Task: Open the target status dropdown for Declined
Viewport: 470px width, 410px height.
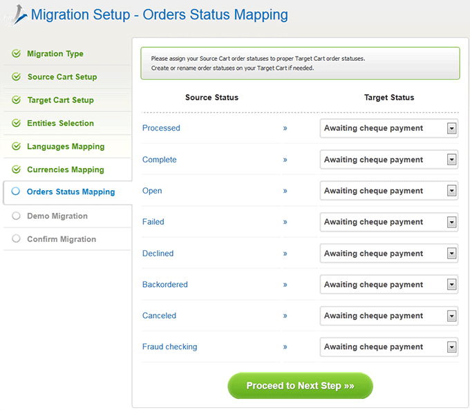Action: [x=389, y=254]
